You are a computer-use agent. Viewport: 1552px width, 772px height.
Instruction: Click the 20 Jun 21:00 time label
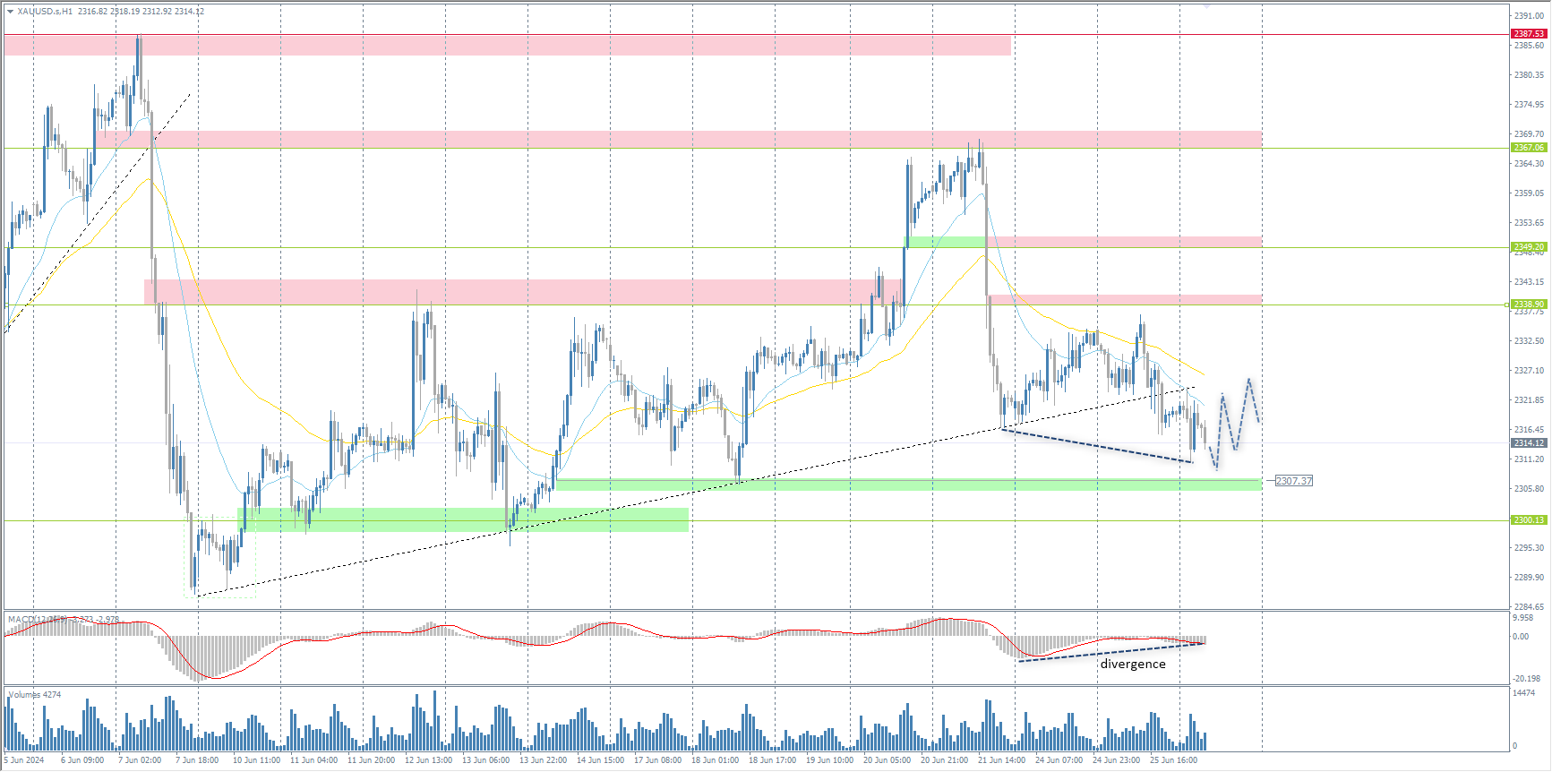click(x=944, y=760)
